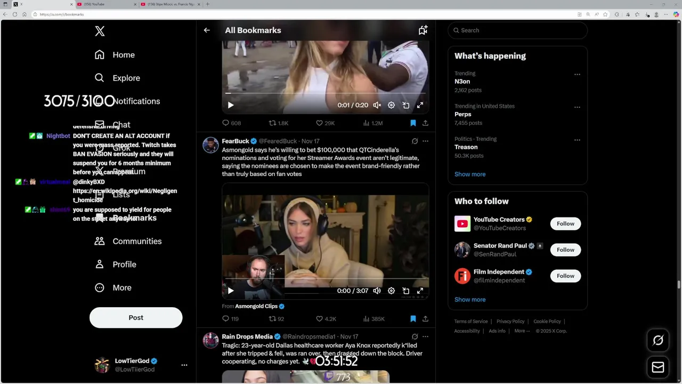This screenshot has height=384, width=682.
Task: Click the bookmark folder add icon
Action: click(x=423, y=30)
